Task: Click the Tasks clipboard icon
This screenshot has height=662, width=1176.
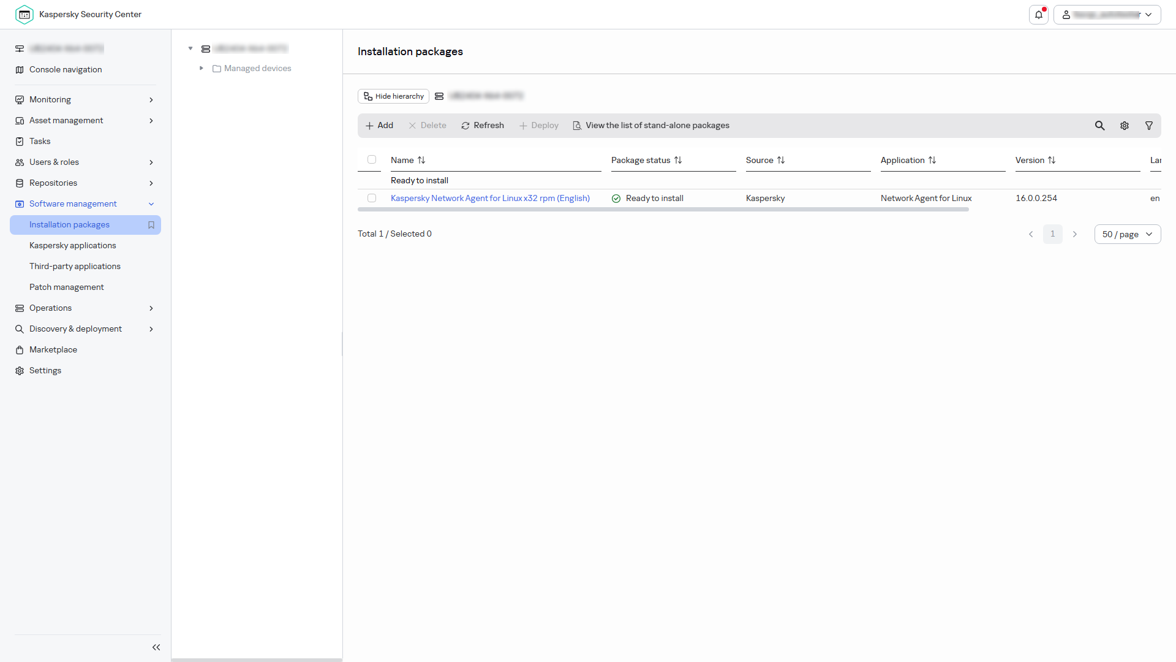Action: [20, 142]
